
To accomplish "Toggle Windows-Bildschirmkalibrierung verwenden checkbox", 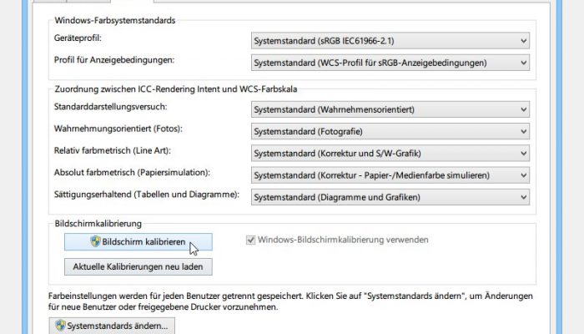I will pyautogui.click(x=250, y=240).
